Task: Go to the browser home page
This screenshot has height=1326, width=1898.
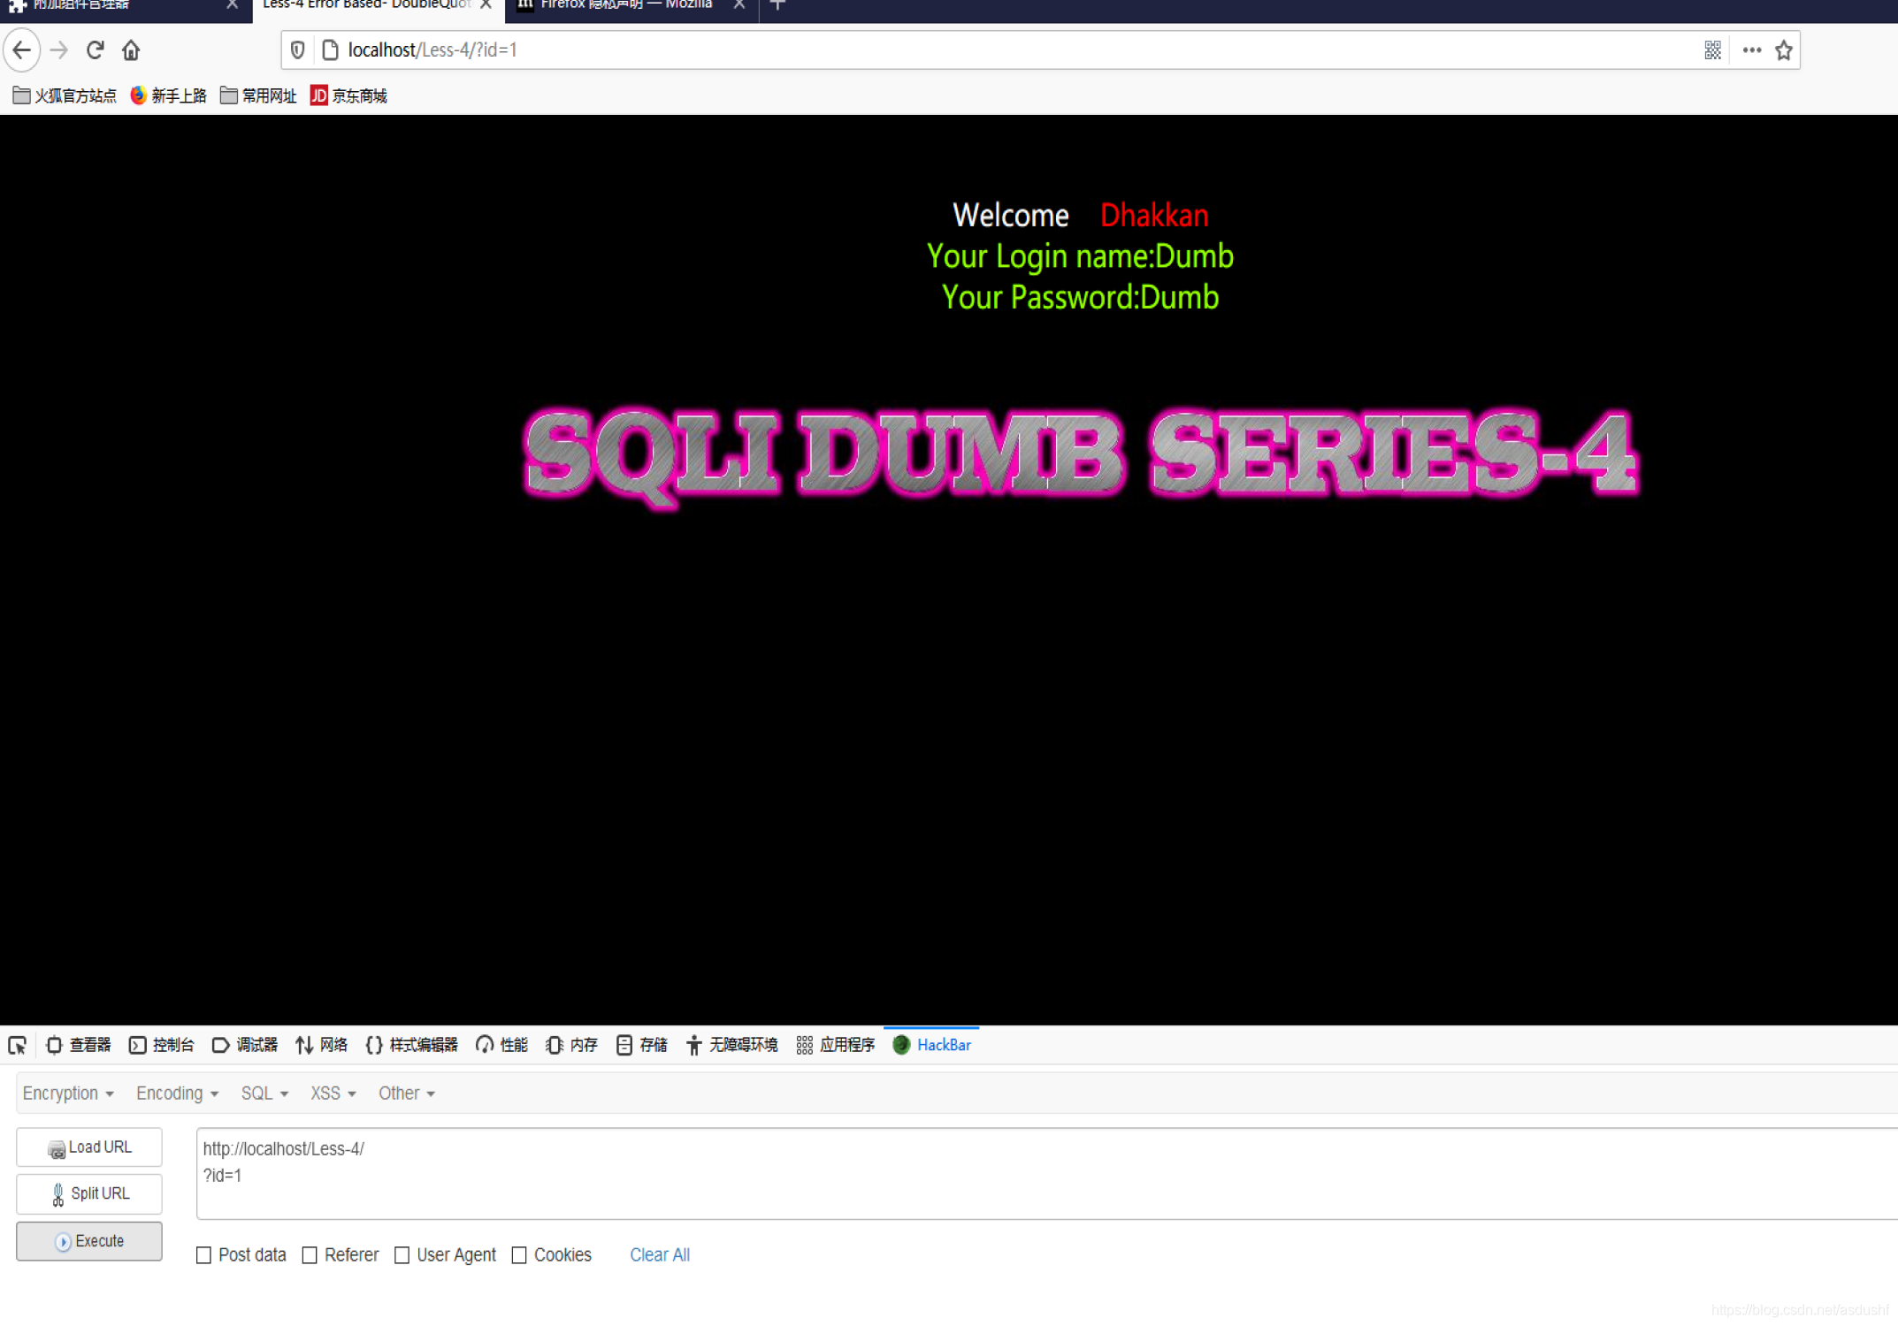Action: pos(131,50)
